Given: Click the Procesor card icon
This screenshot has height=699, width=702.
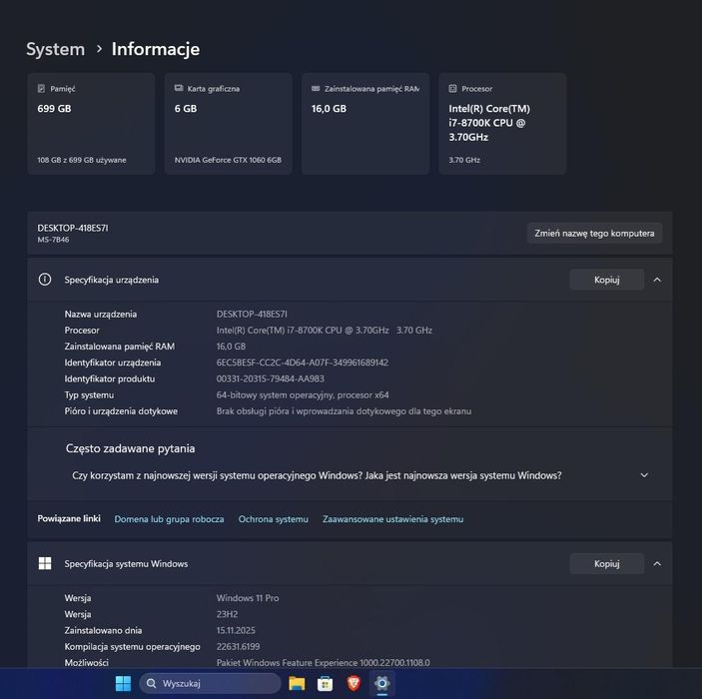Looking at the screenshot, I should (452, 89).
